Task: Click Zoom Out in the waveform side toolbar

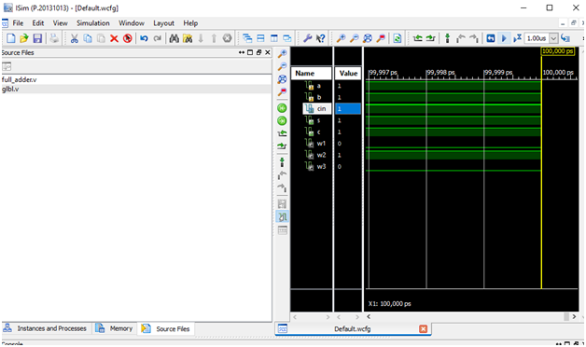Action: point(282,66)
